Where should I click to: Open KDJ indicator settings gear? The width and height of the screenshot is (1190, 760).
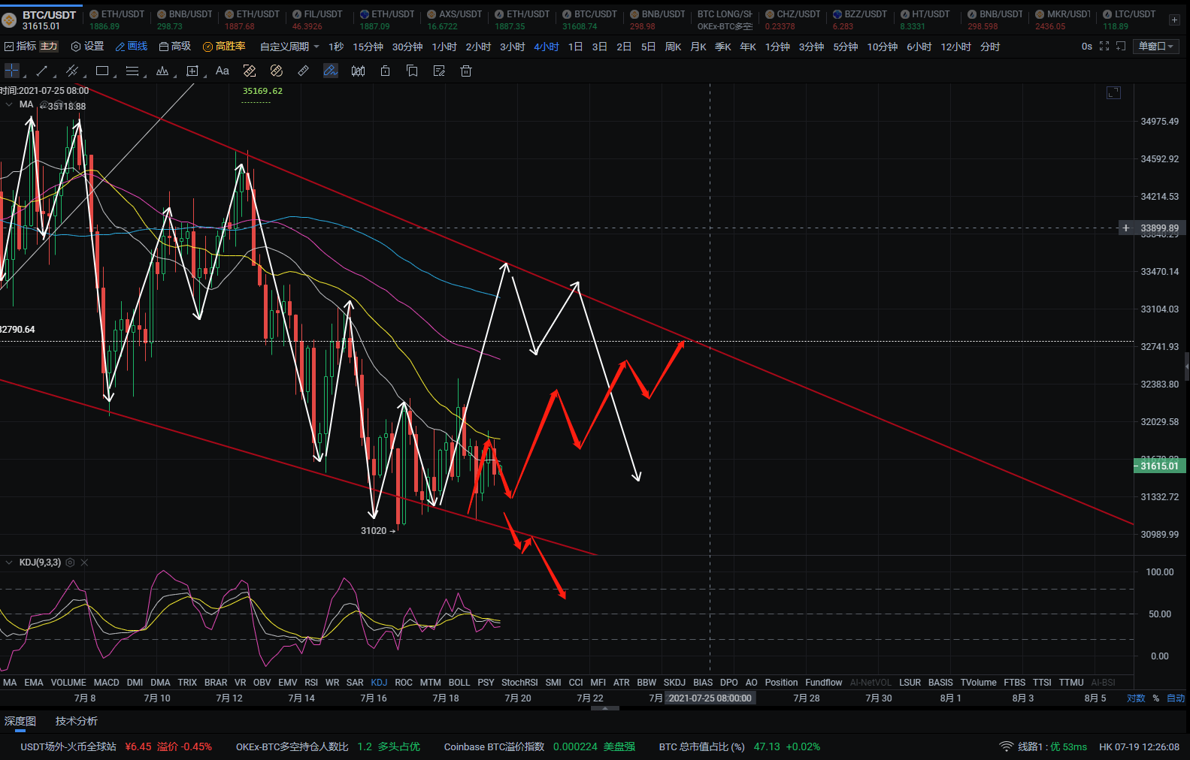(70, 562)
